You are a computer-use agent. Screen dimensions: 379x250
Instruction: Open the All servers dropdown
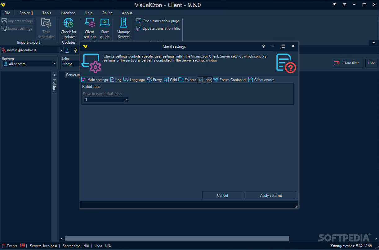coord(54,64)
